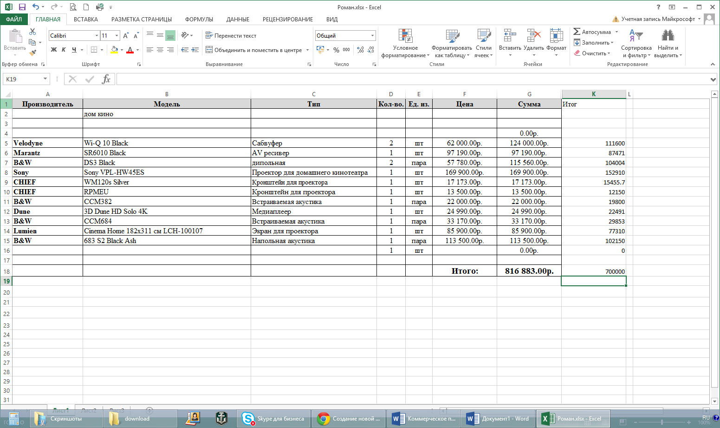Apply borders with the borders icon
The image size is (720, 428).
pyautogui.click(x=94, y=50)
